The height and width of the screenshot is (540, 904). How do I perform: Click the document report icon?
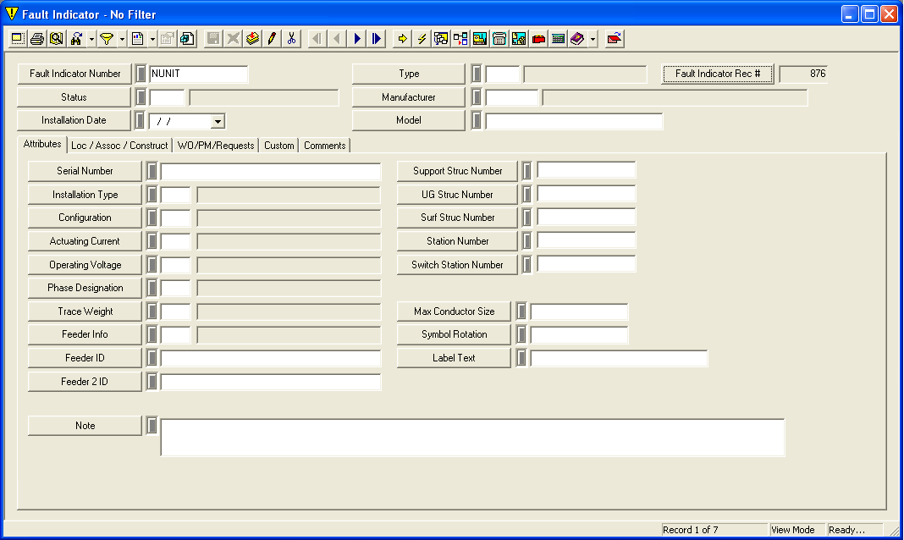click(x=137, y=39)
